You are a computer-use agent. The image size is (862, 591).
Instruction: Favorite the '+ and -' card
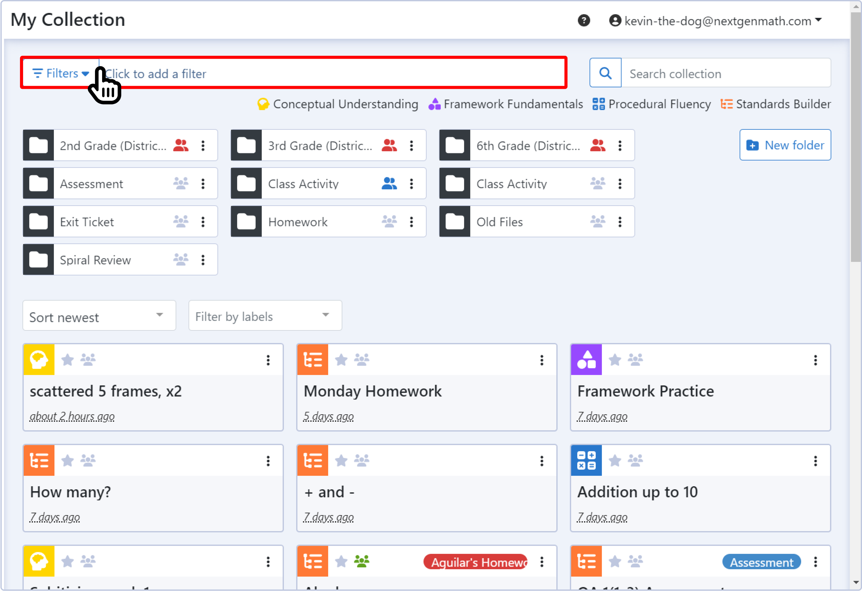coord(341,460)
